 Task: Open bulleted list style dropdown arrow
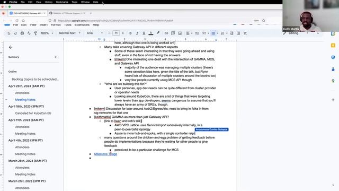click(218, 33)
